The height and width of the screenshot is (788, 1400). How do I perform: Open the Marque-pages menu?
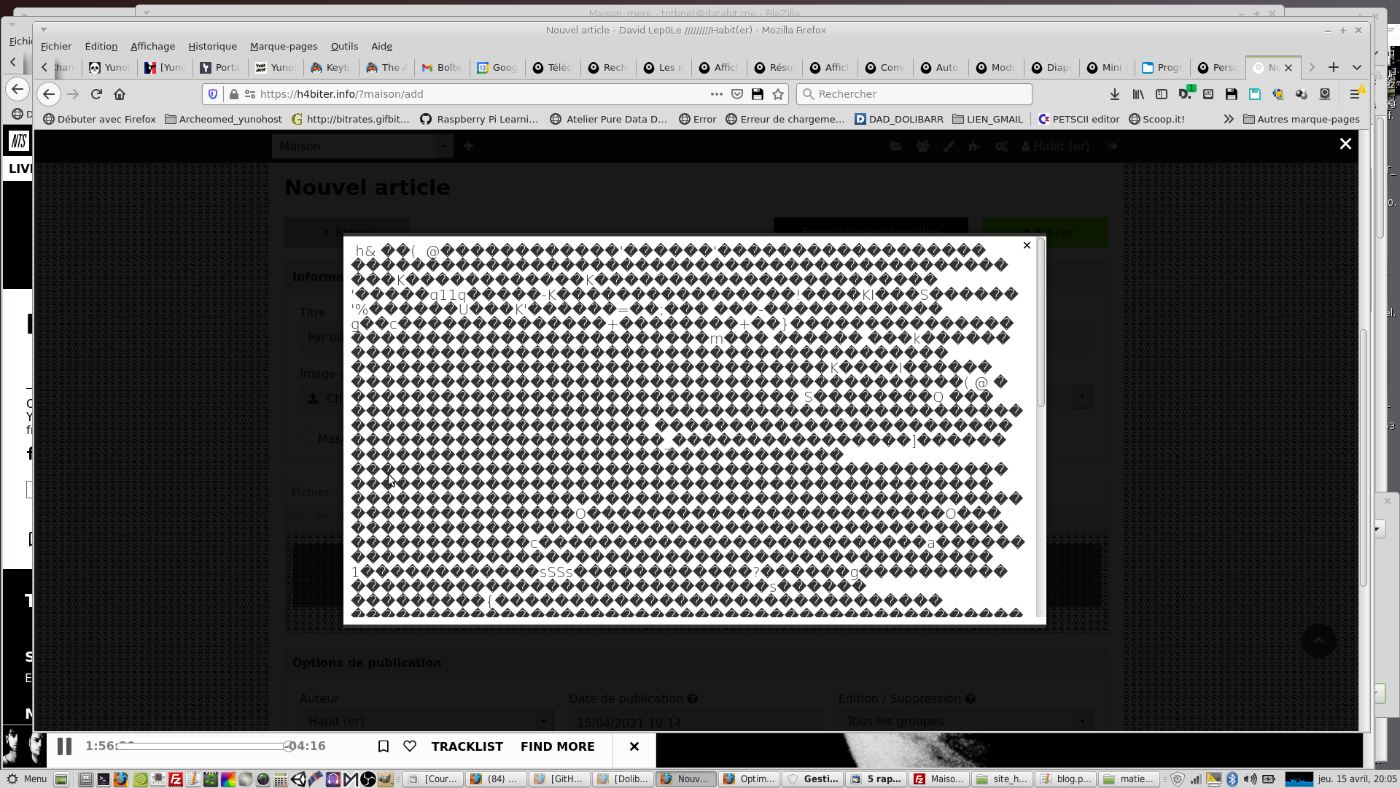(x=283, y=46)
